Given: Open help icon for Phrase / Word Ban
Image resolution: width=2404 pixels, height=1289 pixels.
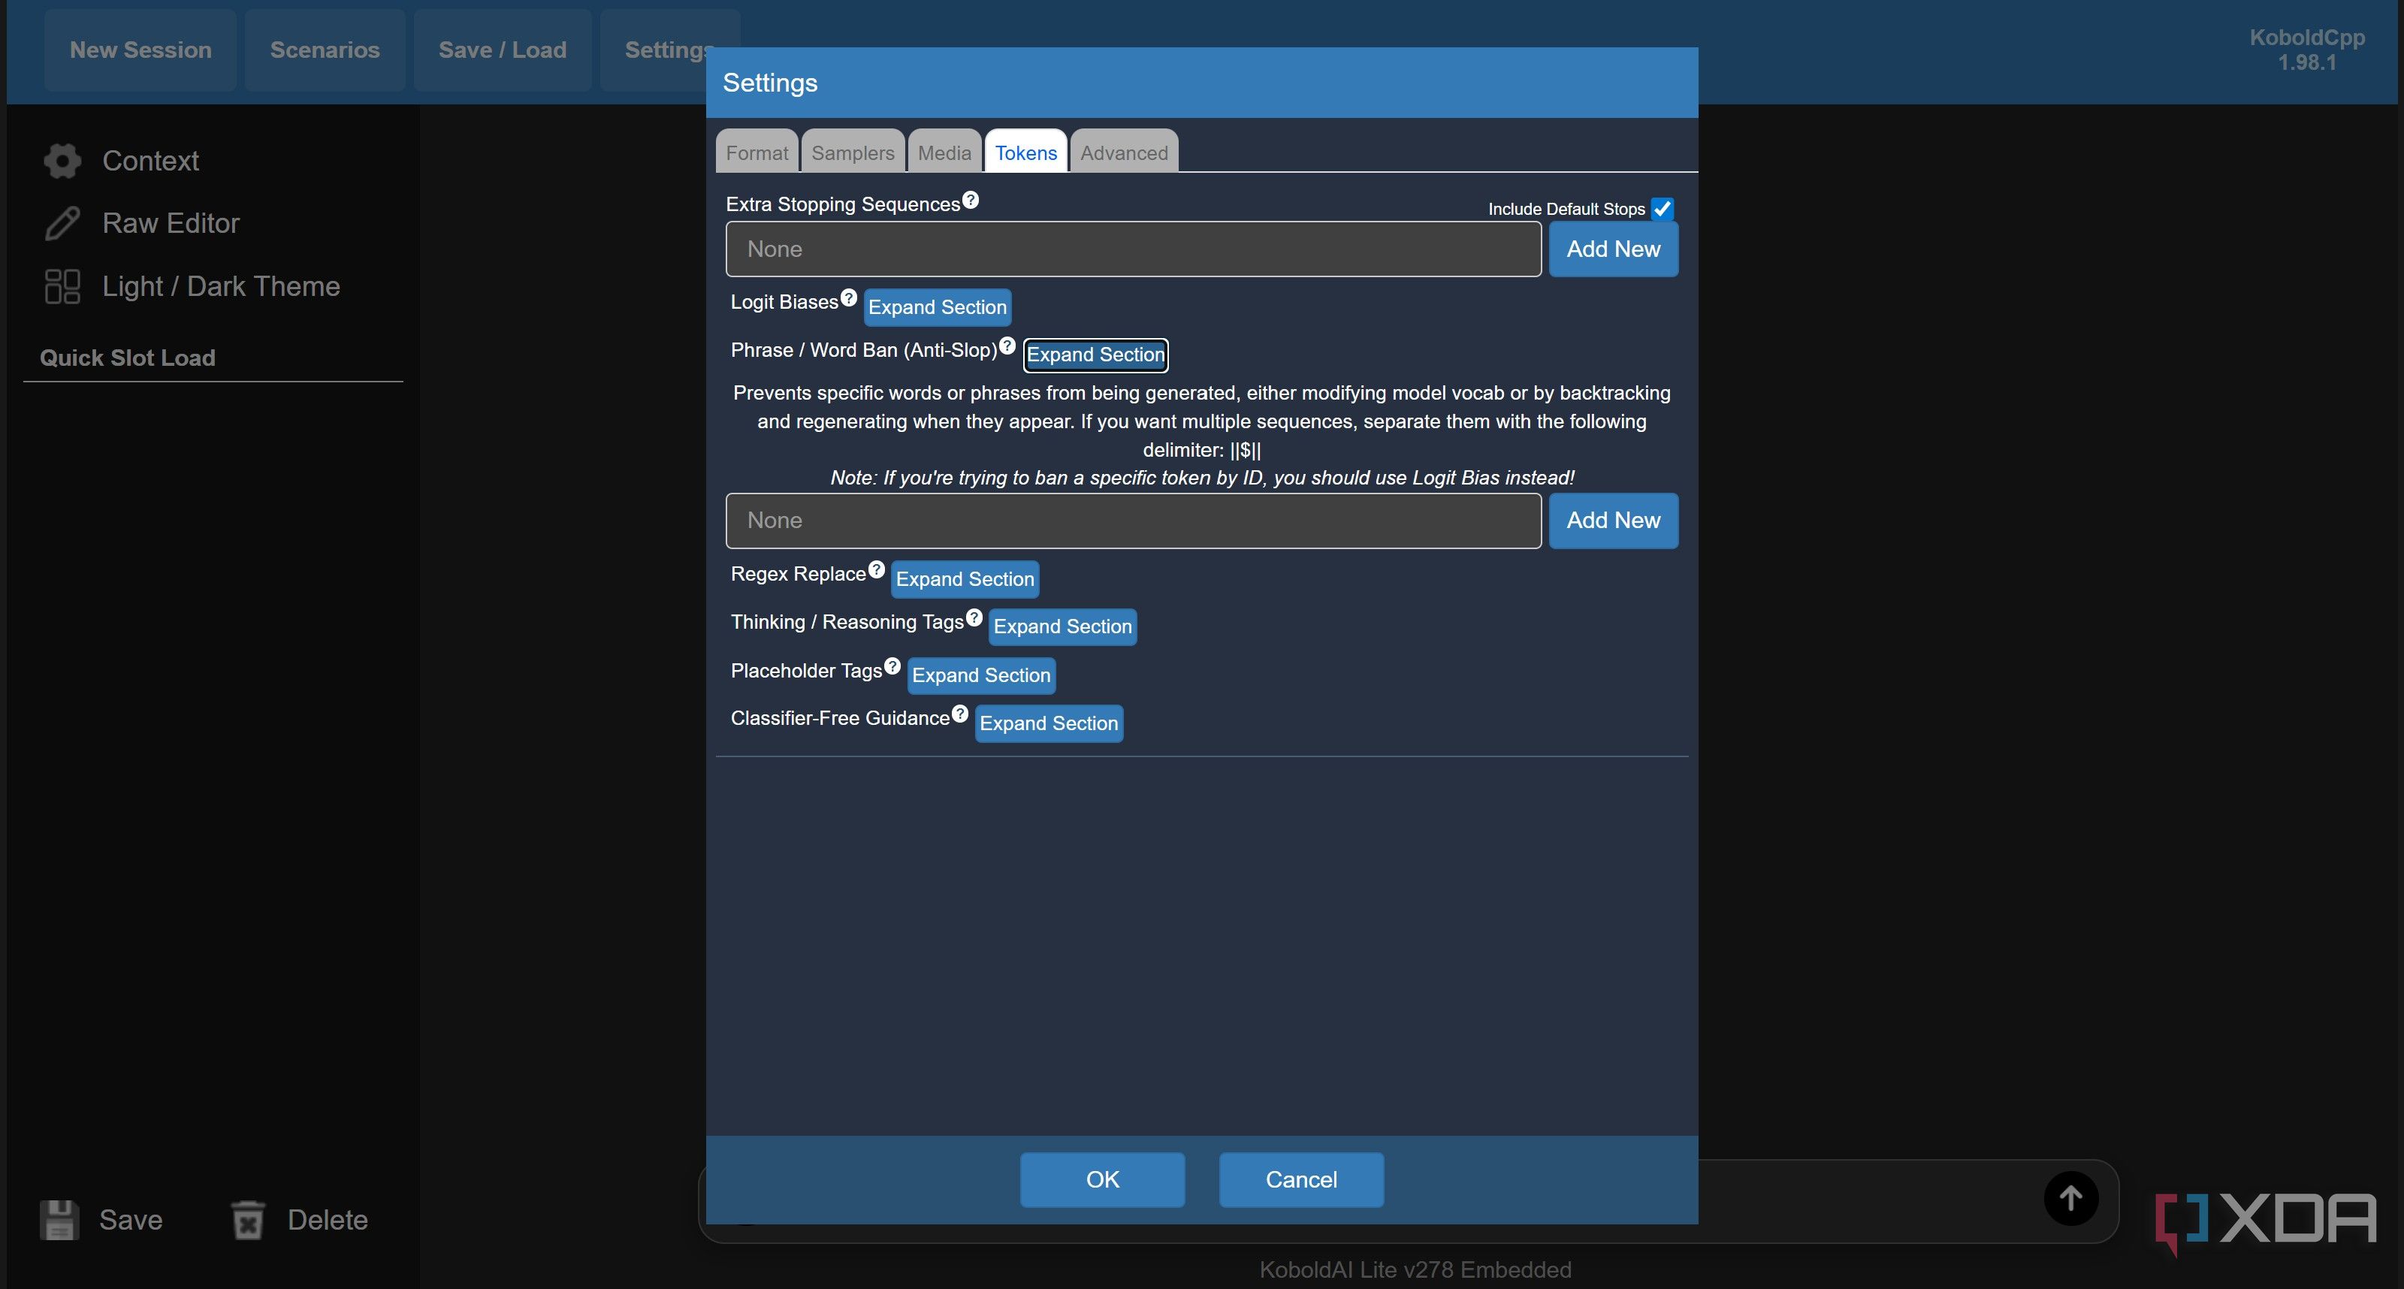Looking at the screenshot, I should pyautogui.click(x=1007, y=346).
